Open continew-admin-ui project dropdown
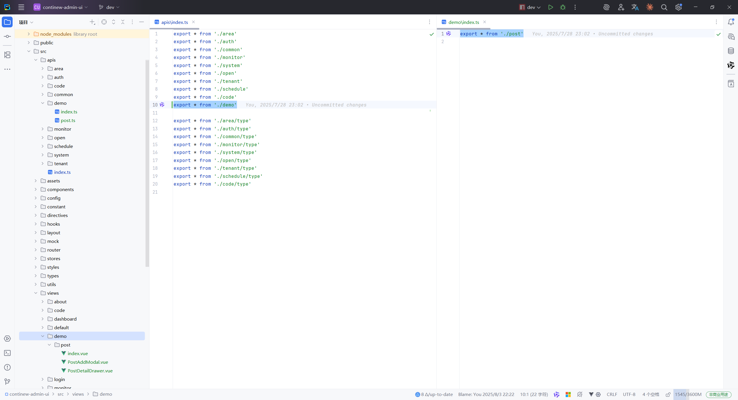This screenshot has height=400, width=738. point(61,7)
